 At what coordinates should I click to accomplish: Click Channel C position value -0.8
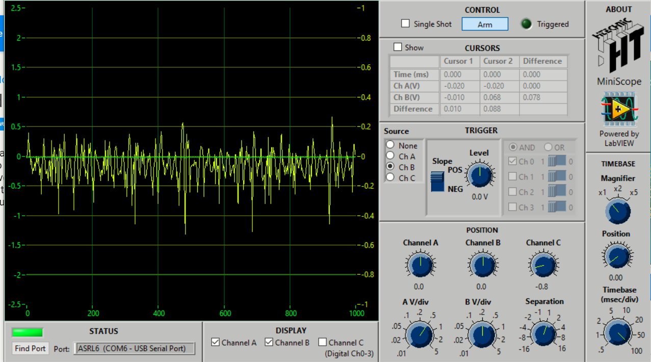click(541, 287)
